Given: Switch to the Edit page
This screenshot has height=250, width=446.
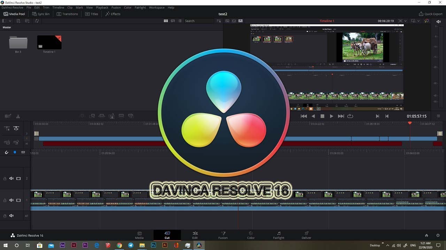Looking at the screenshot, I should pyautogui.click(x=195, y=235).
